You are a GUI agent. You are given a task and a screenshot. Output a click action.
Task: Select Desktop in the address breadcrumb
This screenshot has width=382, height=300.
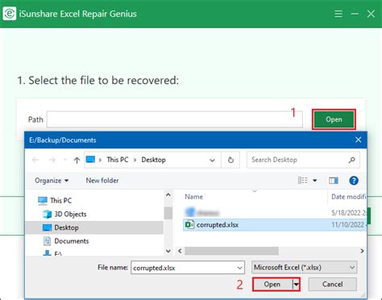point(153,160)
